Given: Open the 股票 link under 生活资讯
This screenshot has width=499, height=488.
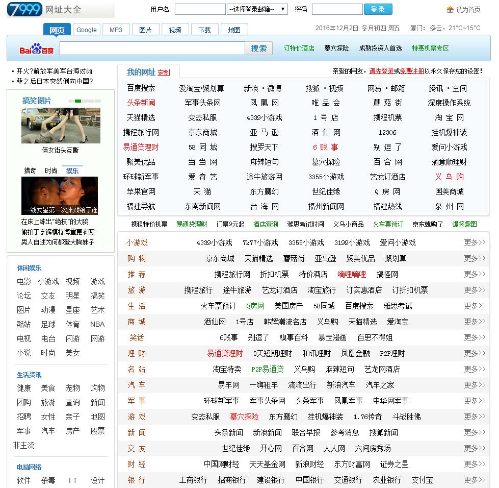Looking at the screenshot, I should click(97, 431).
